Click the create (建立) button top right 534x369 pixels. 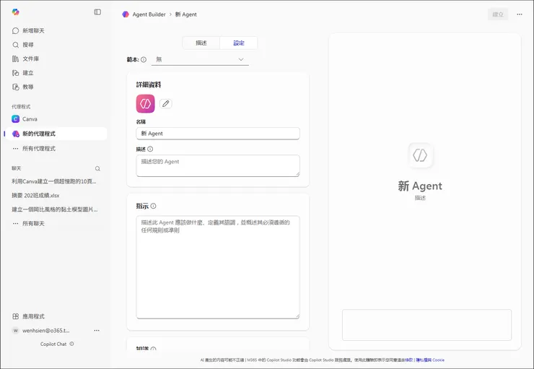(x=498, y=14)
